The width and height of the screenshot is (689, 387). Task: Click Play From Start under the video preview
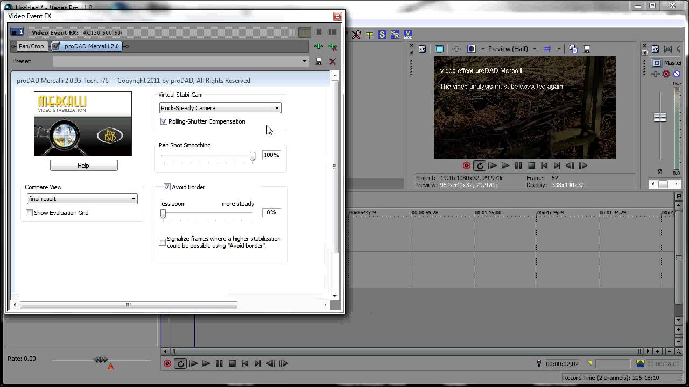coord(493,166)
